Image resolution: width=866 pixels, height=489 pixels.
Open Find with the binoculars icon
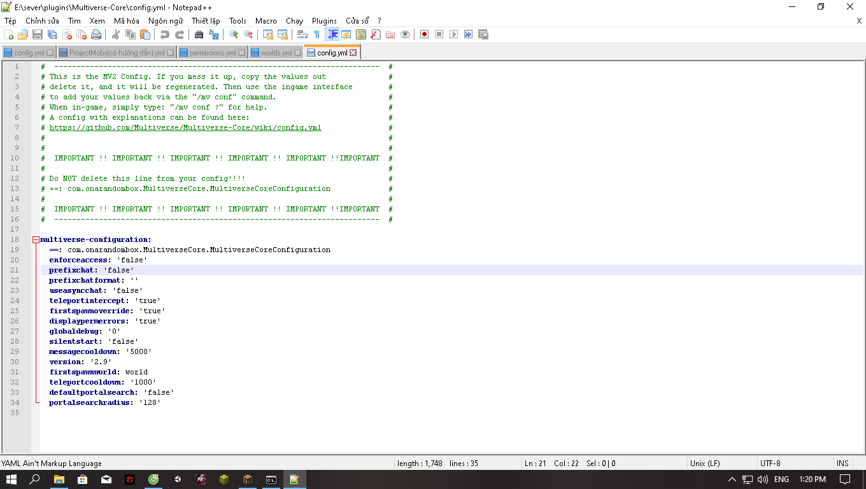click(x=199, y=34)
